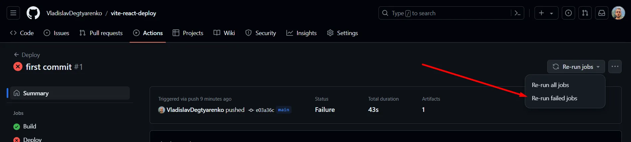This screenshot has height=142, width=631.
Task: Go to GitHub homepage via Octocat logo
Action: click(33, 13)
